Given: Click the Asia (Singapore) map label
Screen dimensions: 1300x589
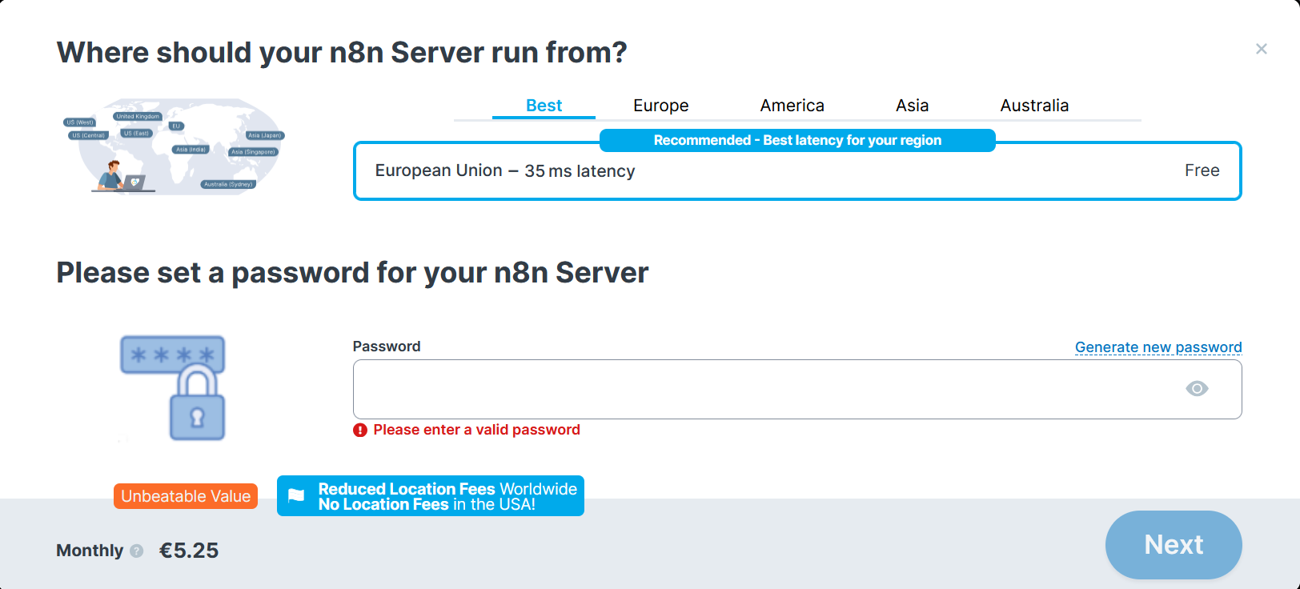Looking at the screenshot, I should (x=253, y=151).
